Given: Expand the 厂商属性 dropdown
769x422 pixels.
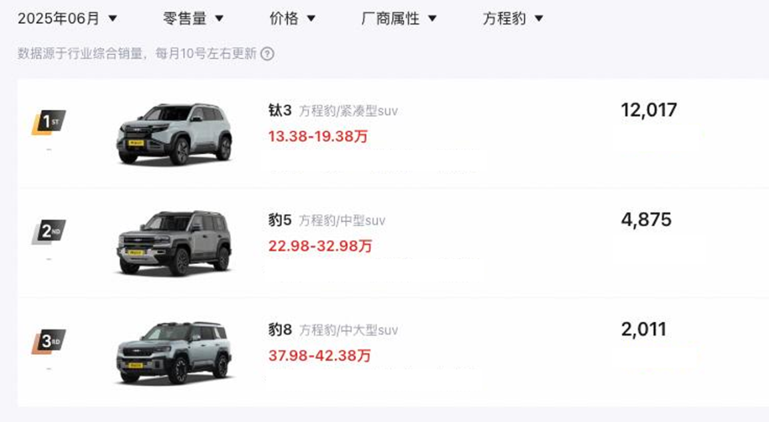Looking at the screenshot, I should (398, 19).
